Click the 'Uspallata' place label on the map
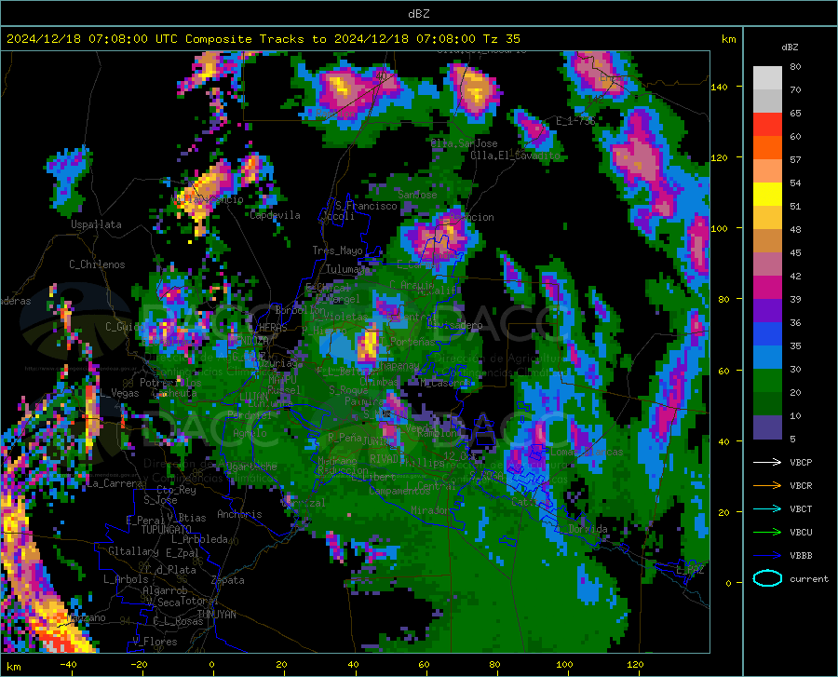The width and height of the screenshot is (838, 677). click(x=96, y=225)
